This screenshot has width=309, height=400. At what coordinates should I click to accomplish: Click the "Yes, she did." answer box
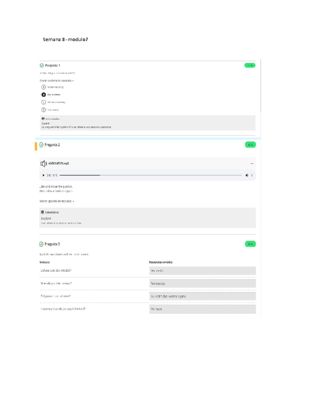click(202, 271)
